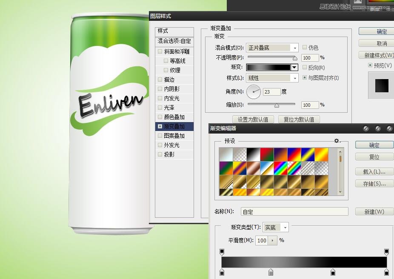
Task: Choose the red-to-green gradient preset
Action: click(267, 154)
